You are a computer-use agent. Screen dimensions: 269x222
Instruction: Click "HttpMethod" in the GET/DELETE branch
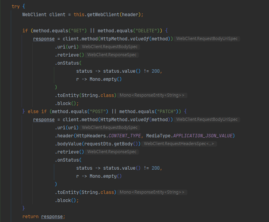point(114,39)
